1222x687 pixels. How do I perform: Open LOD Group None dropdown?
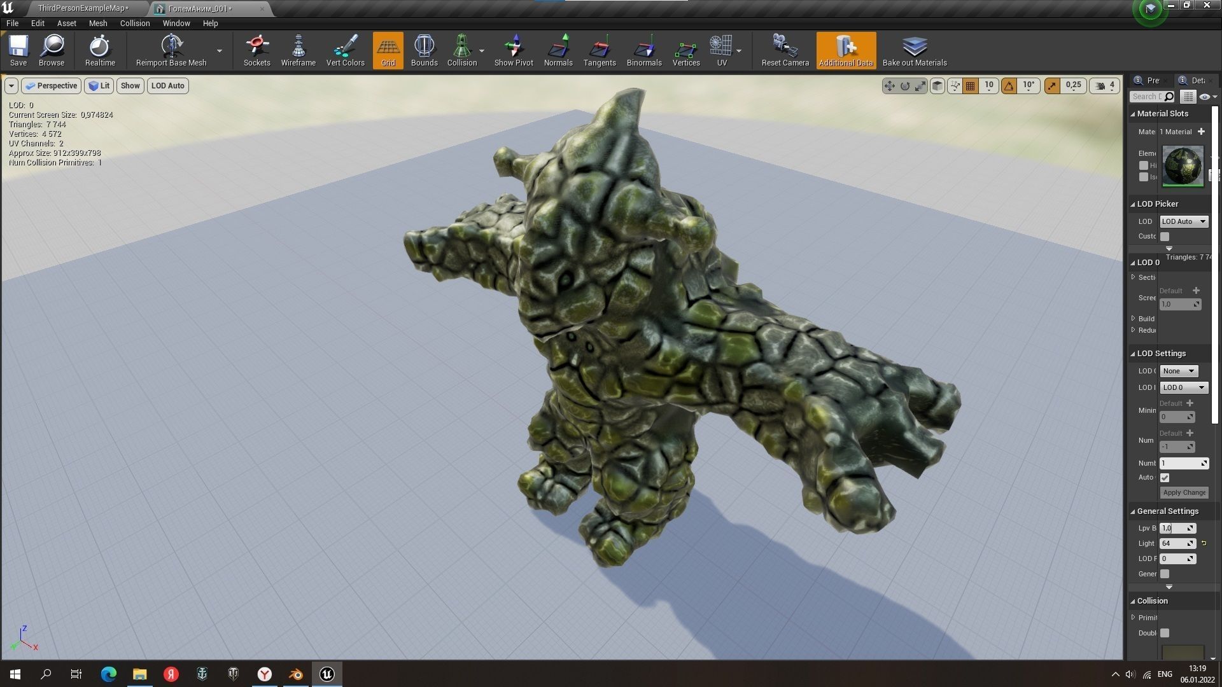1179,371
